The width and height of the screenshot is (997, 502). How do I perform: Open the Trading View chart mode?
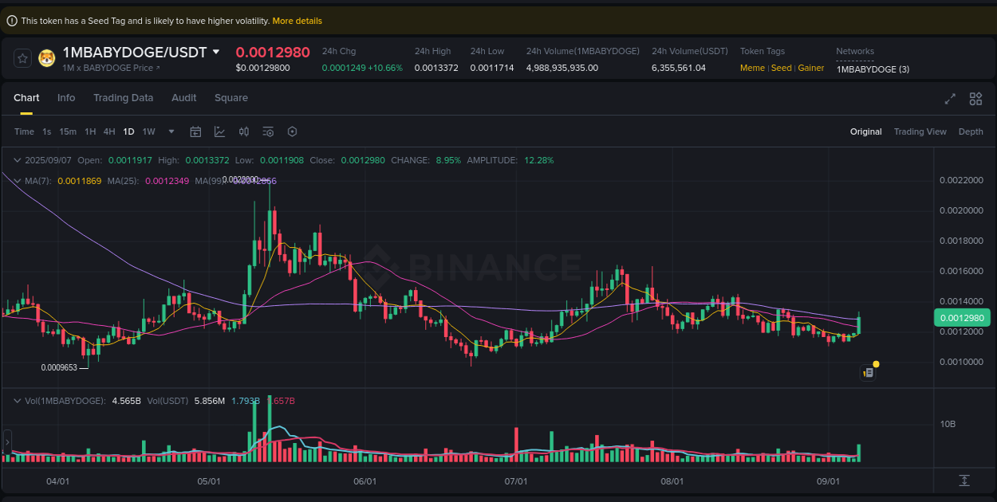click(x=920, y=131)
